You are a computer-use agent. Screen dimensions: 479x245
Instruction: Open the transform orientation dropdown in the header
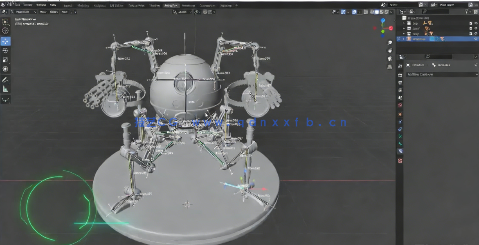coord(182,12)
